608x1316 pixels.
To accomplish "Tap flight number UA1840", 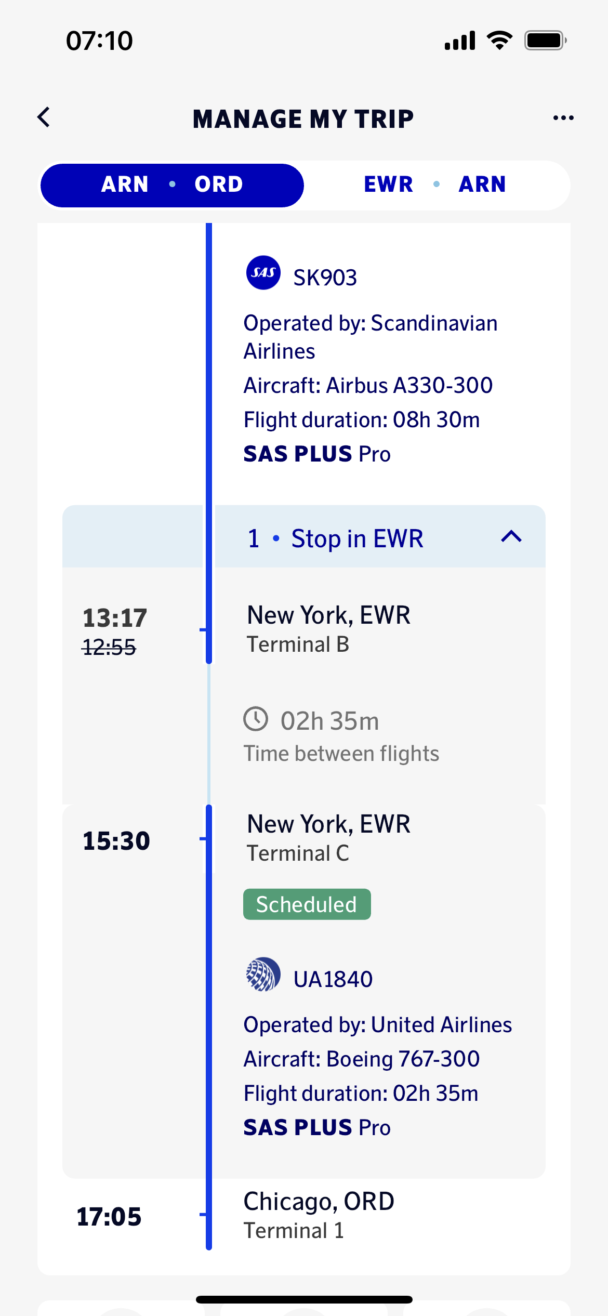I will (333, 979).
